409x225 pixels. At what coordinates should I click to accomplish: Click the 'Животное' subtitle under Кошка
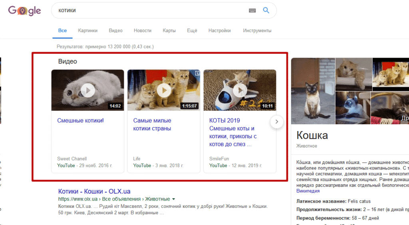click(307, 146)
